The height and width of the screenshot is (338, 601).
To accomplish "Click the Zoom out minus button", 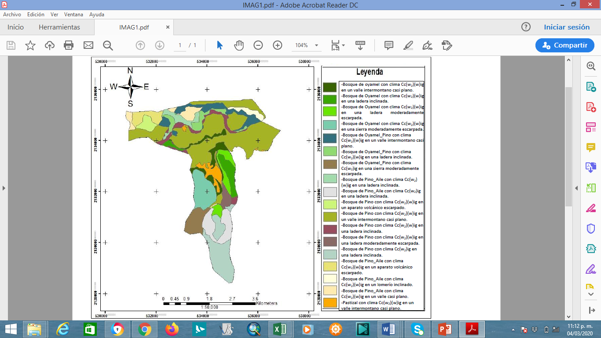I will click(258, 45).
